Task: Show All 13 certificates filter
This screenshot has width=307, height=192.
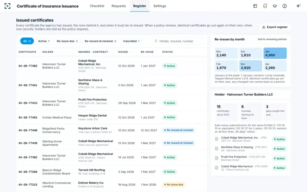Action: click(x=27, y=41)
